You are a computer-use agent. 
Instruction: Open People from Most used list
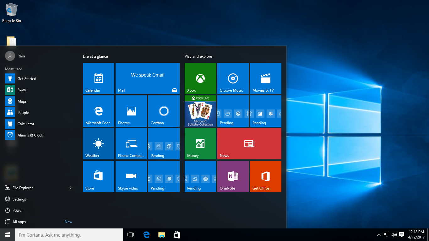coord(39,112)
